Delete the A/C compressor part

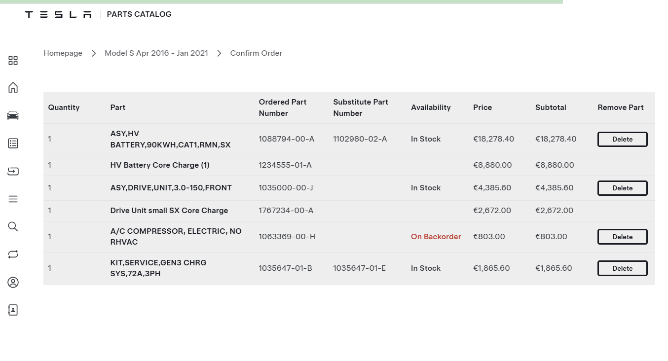coord(623,237)
